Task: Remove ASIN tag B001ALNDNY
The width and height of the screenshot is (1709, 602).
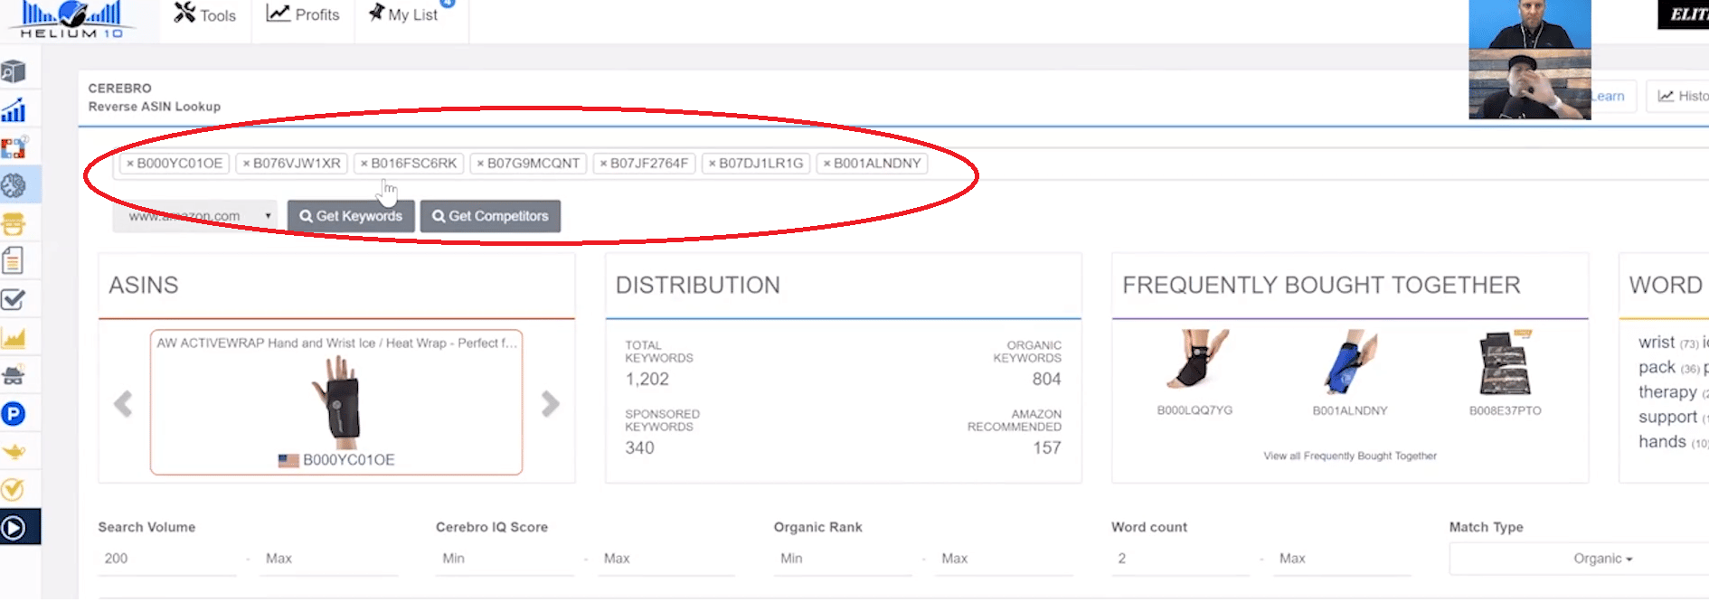Action: 826,164
